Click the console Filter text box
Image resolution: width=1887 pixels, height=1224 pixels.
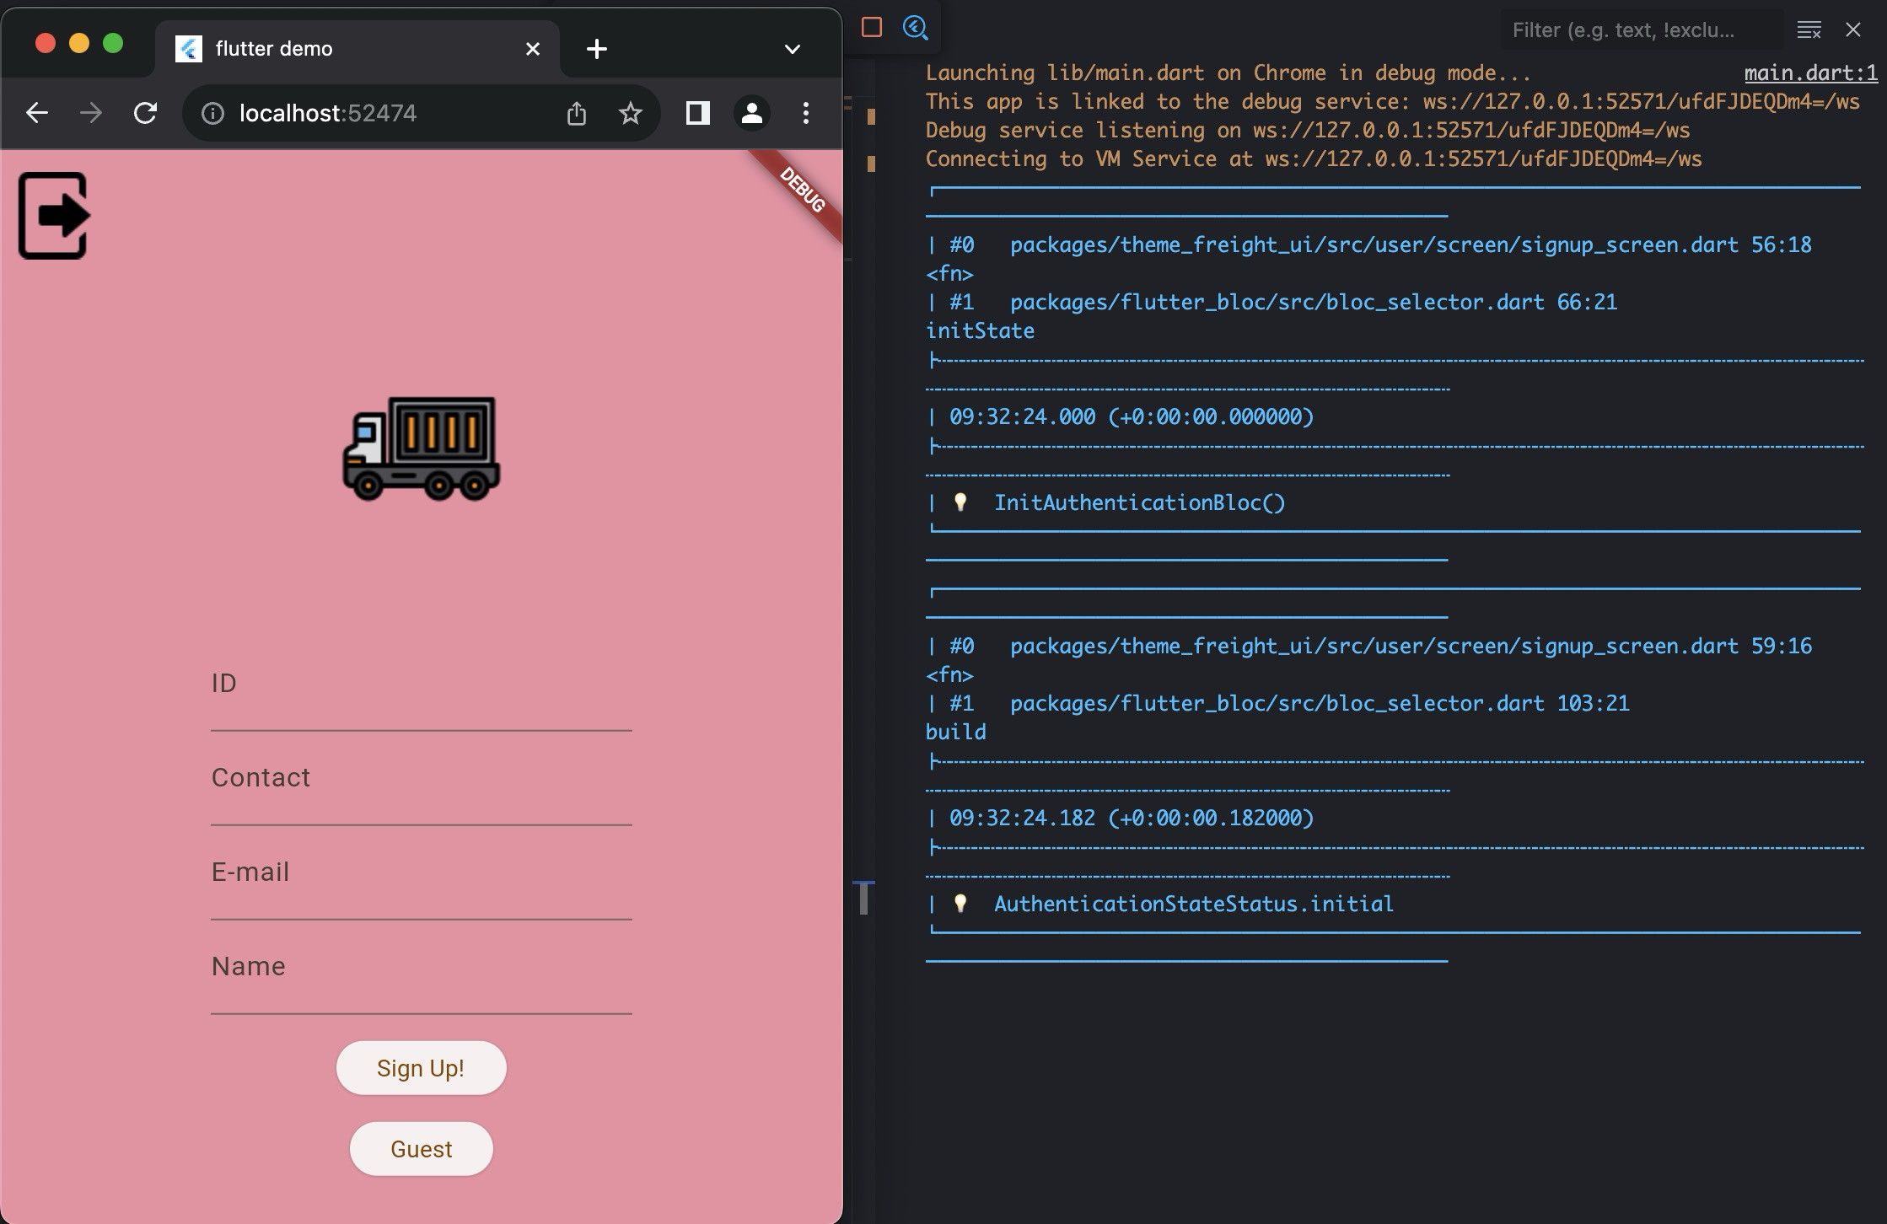(1640, 30)
